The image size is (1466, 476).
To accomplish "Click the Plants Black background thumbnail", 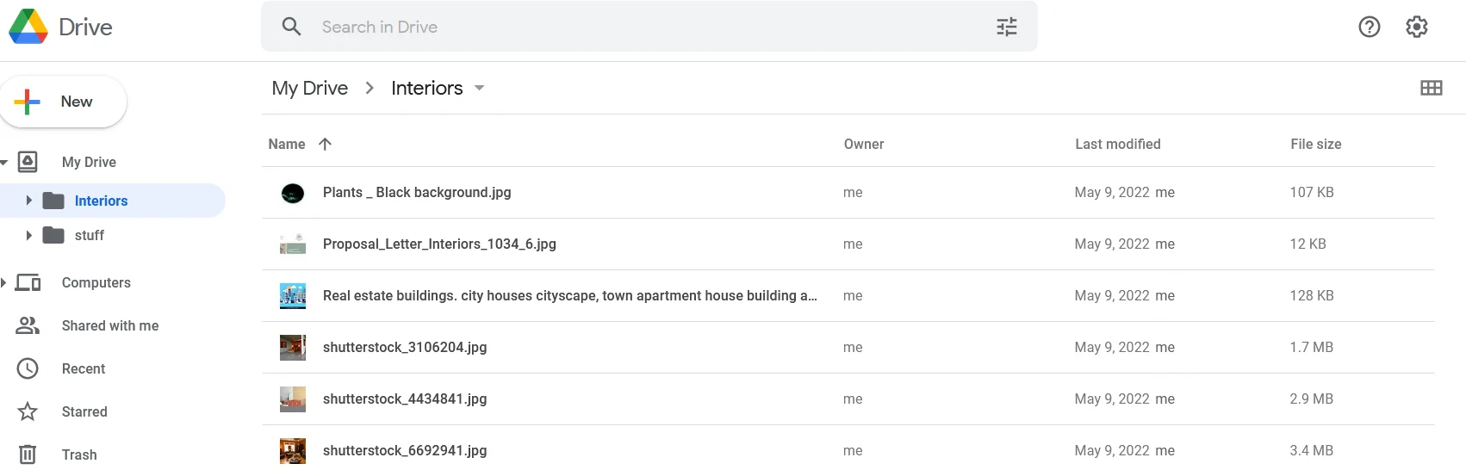I will click(293, 193).
